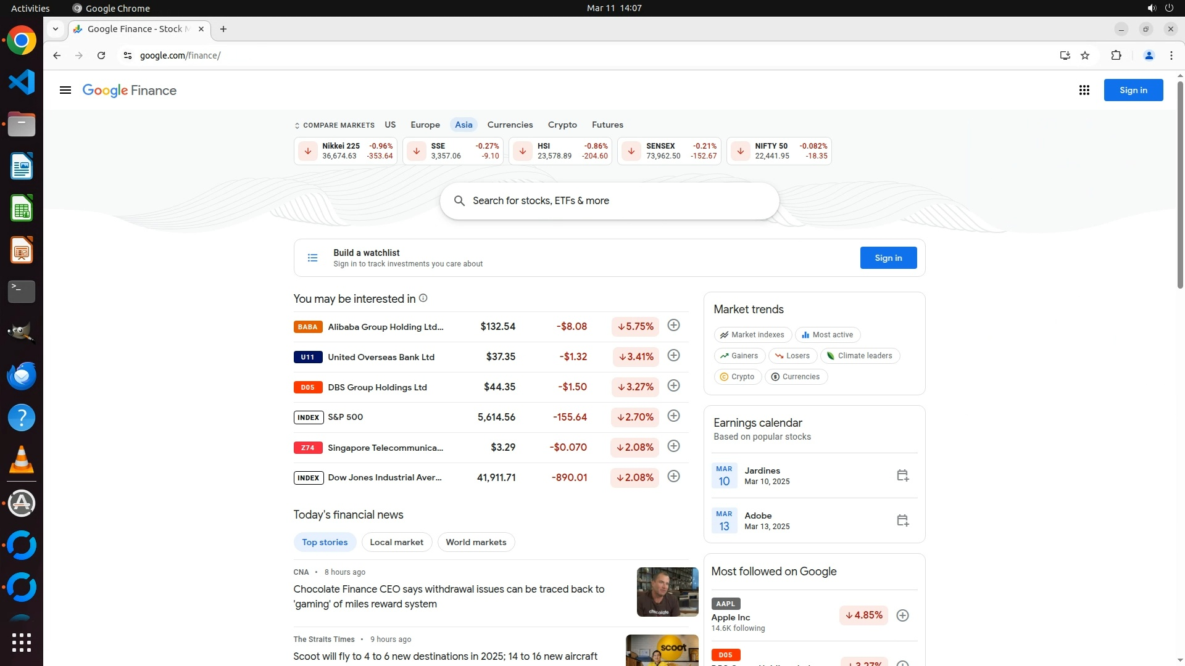Open Chrome's three-dot menu
Viewport: 1185px width, 666px height.
(x=1171, y=55)
